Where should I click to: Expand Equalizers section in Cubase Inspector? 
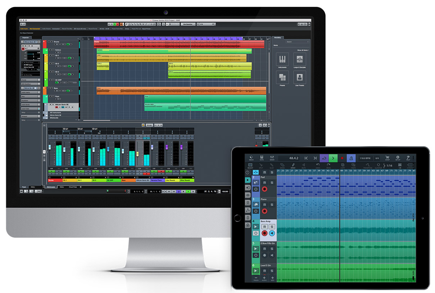pos(31,100)
